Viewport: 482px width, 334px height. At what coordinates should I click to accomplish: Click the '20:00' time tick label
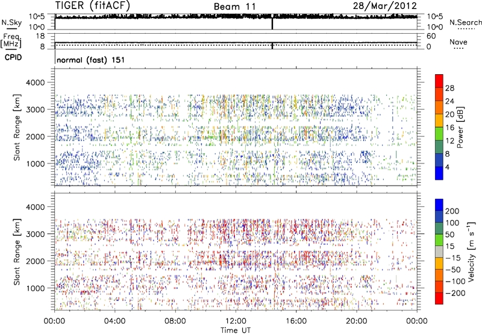pyautogui.click(x=357, y=321)
